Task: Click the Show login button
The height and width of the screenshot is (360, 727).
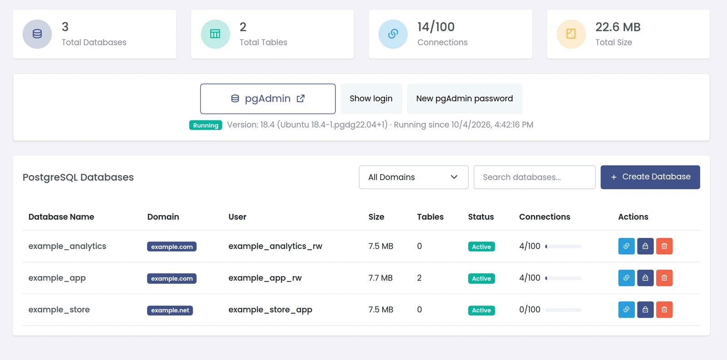Action: coord(371,99)
